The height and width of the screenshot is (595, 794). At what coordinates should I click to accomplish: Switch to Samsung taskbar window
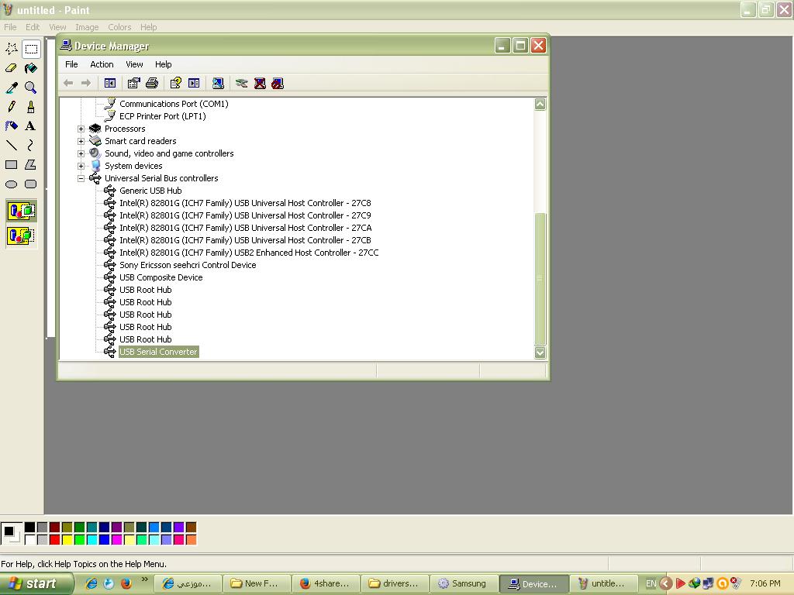pos(464,584)
